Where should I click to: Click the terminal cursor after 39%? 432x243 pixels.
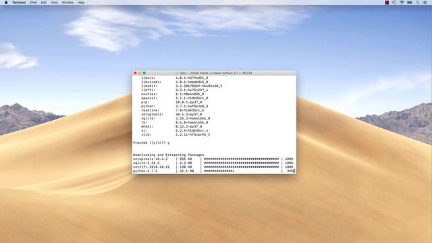pyautogui.click(x=294, y=171)
